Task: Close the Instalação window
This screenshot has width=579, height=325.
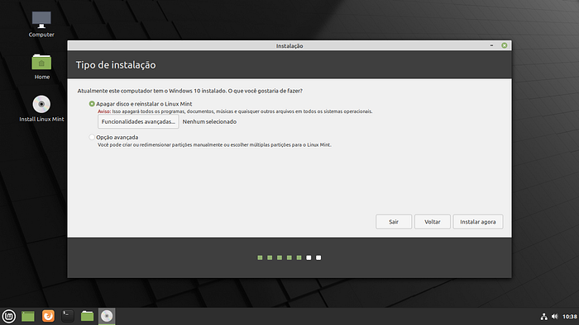Action: point(505,45)
